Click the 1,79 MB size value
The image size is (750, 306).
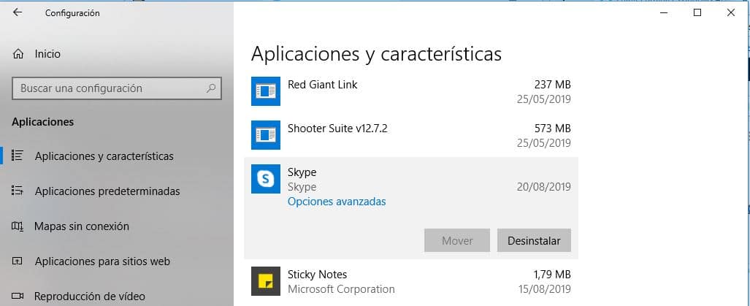click(x=552, y=275)
